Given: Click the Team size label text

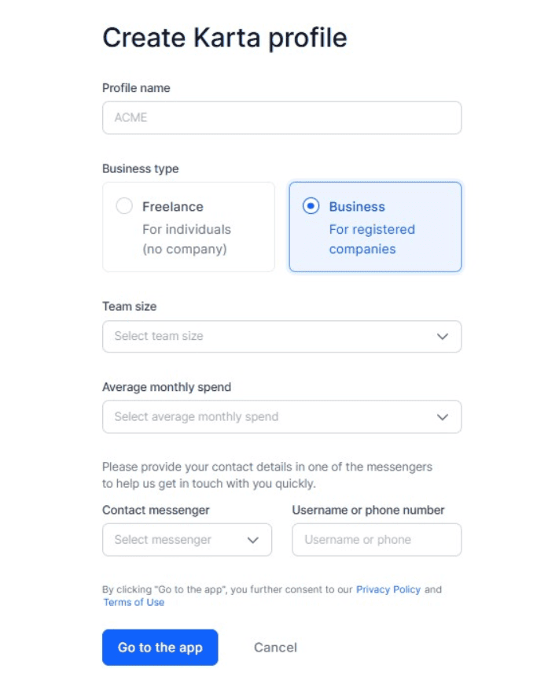Looking at the screenshot, I should coord(130,306).
